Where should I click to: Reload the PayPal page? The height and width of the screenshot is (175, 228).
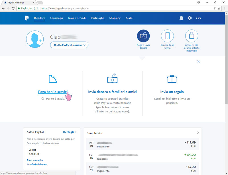[13, 9]
